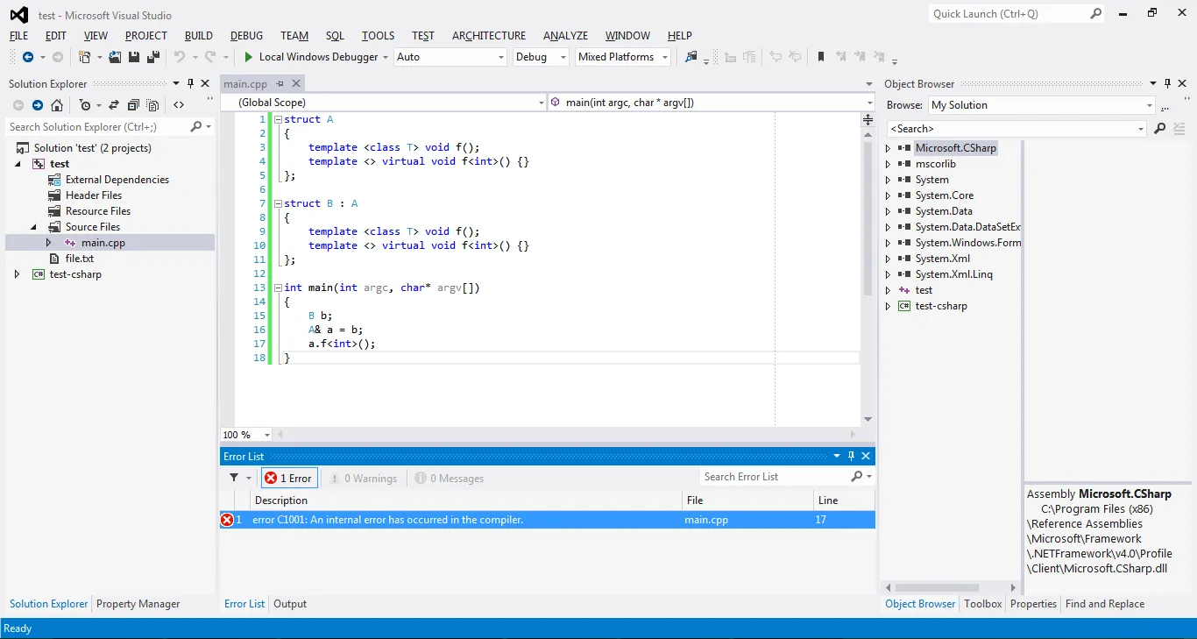
Task: Click the Home icon in Solution Explorer
Action: pyautogui.click(x=57, y=105)
